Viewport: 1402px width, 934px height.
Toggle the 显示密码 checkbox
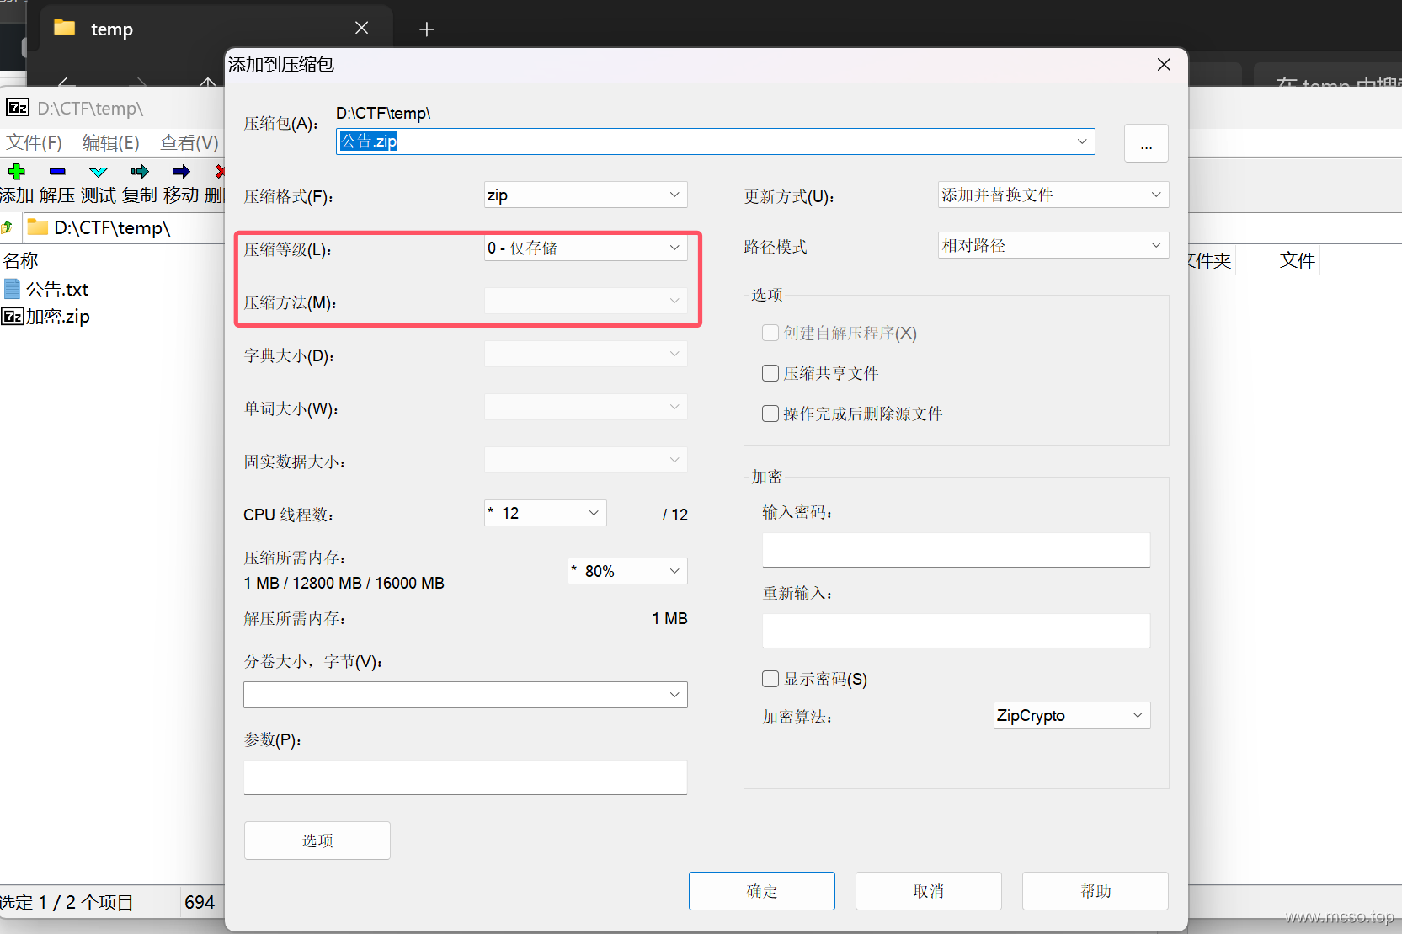coord(770,679)
